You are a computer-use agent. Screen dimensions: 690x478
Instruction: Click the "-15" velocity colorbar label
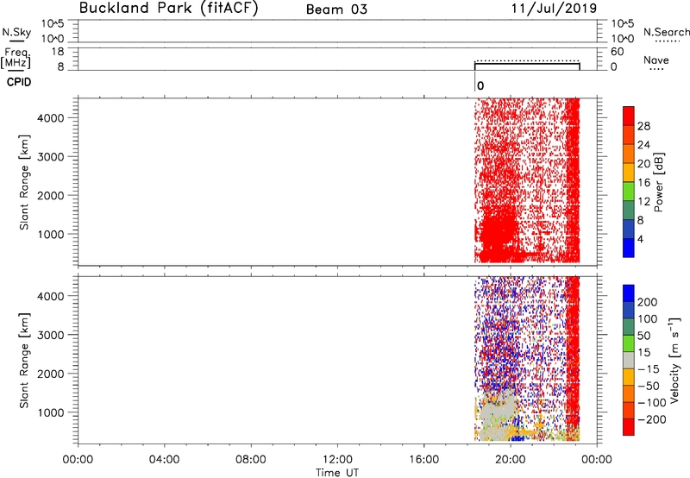pos(649,369)
